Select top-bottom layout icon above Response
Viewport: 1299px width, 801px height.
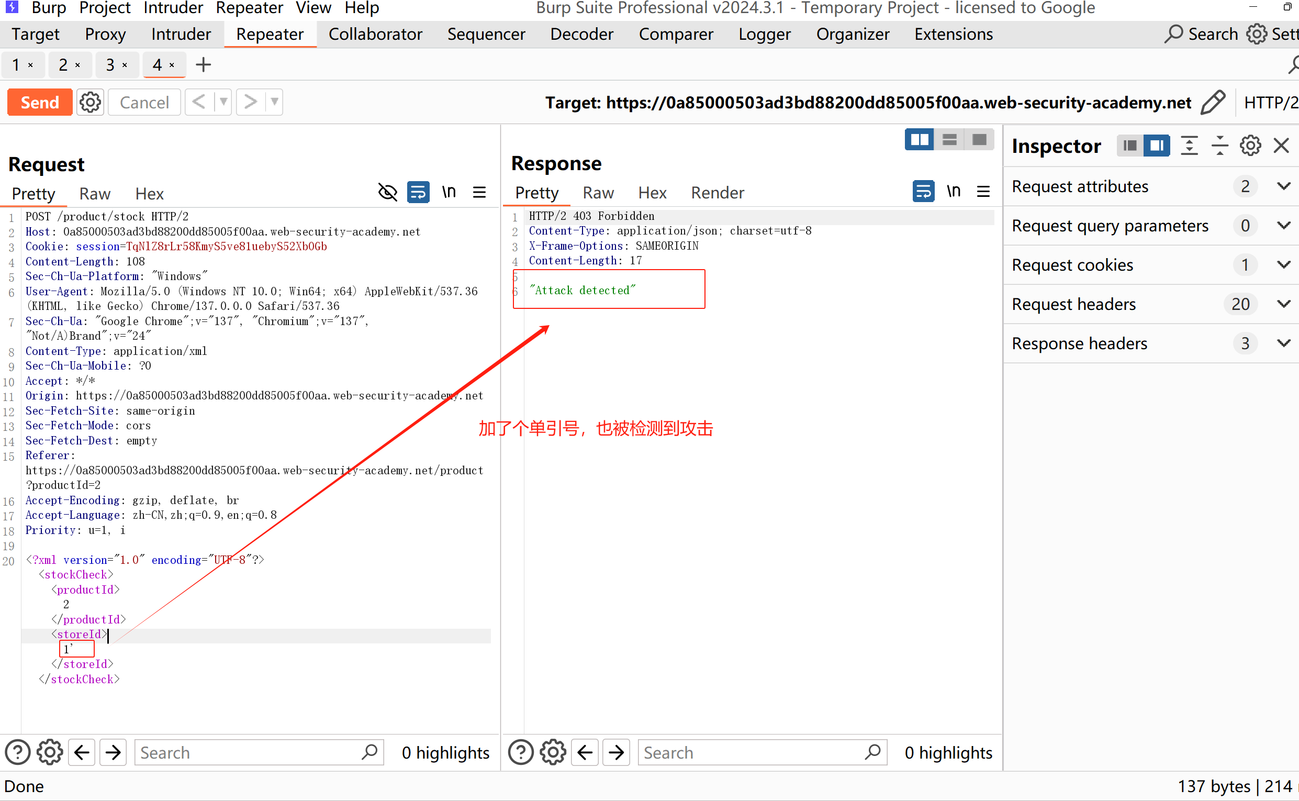tap(949, 140)
